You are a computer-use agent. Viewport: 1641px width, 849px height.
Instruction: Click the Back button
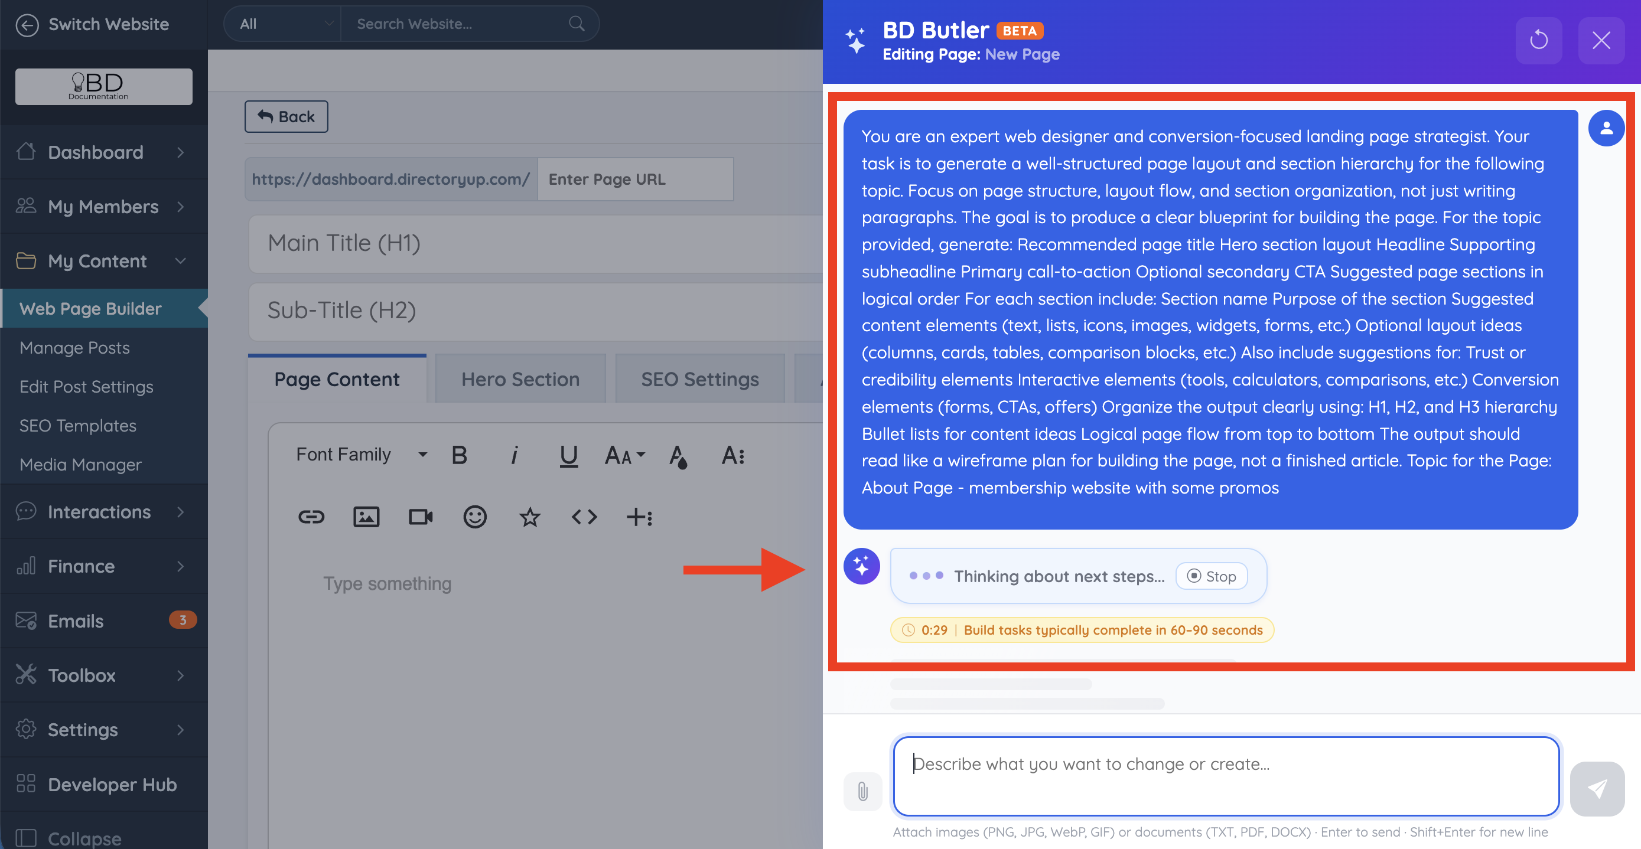click(286, 116)
